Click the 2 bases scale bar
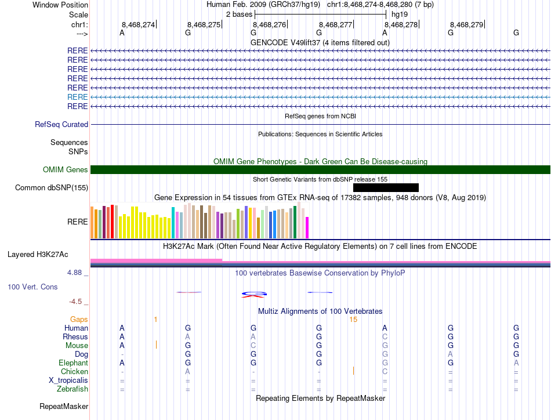Viewport: 551px width, 420px height. (321, 15)
